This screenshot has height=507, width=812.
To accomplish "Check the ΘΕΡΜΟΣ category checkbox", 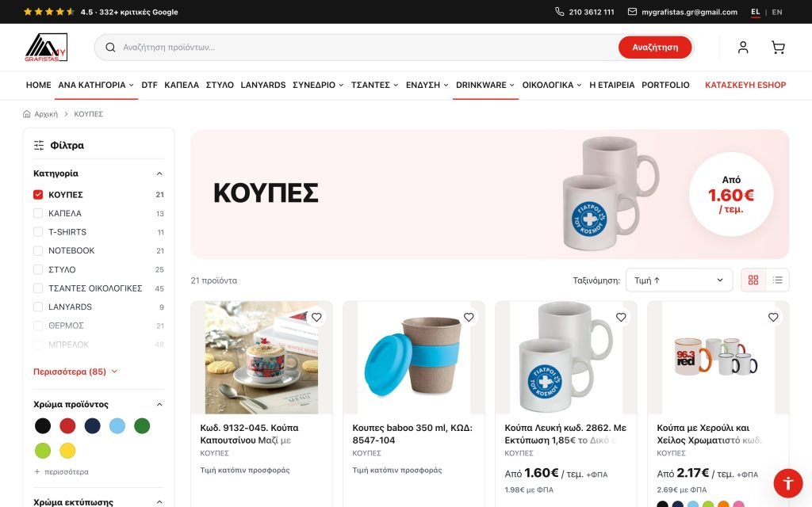I will coord(38,326).
